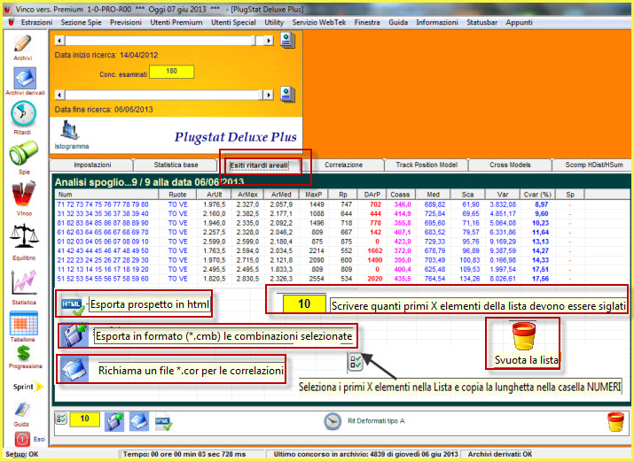Viewport: 634px width, 461px height.
Task: Click left arrow of Data fine scrollbar
Action: (59, 95)
